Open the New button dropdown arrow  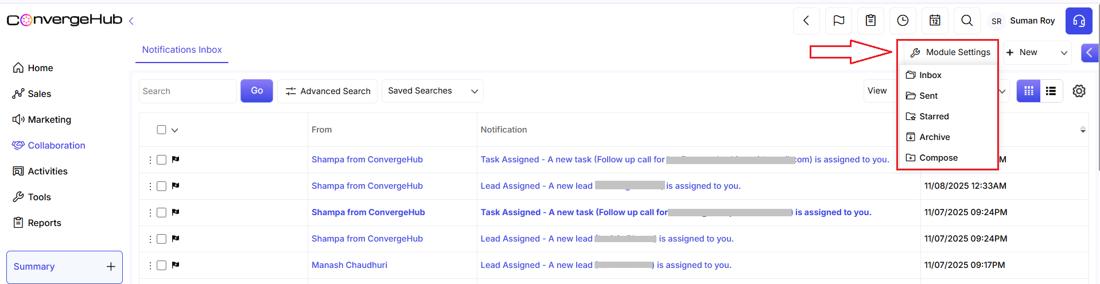point(1064,53)
